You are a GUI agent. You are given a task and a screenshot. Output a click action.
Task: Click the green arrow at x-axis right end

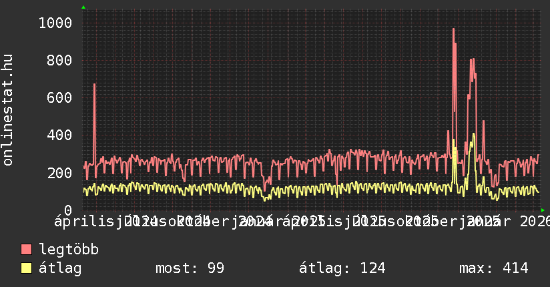click(543, 210)
